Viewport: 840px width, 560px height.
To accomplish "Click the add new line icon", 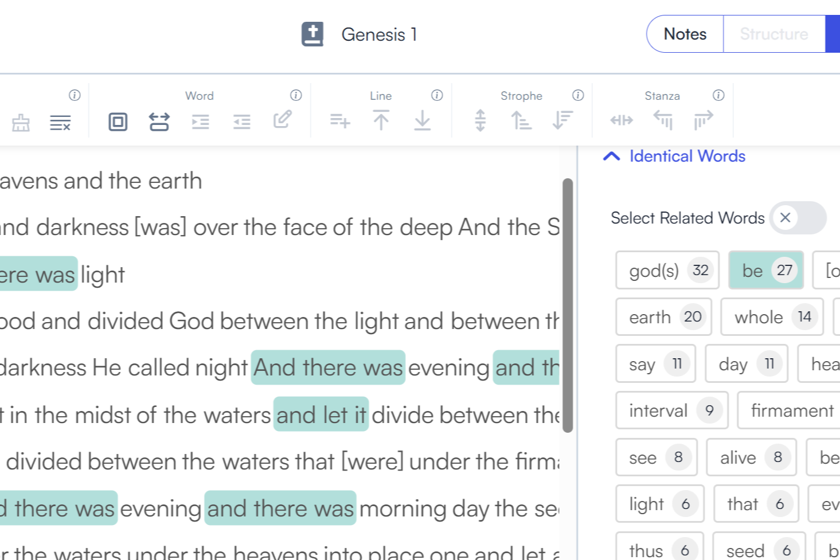I will (338, 121).
